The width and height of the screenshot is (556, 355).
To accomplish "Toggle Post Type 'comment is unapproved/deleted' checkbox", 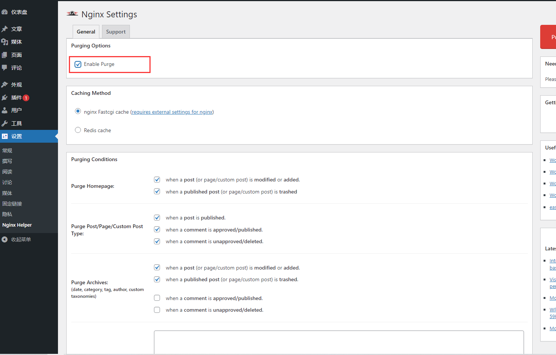I will pos(157,241).
